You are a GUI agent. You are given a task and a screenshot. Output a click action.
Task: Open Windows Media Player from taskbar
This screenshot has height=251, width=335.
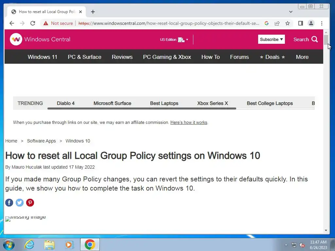pos(69,244)
